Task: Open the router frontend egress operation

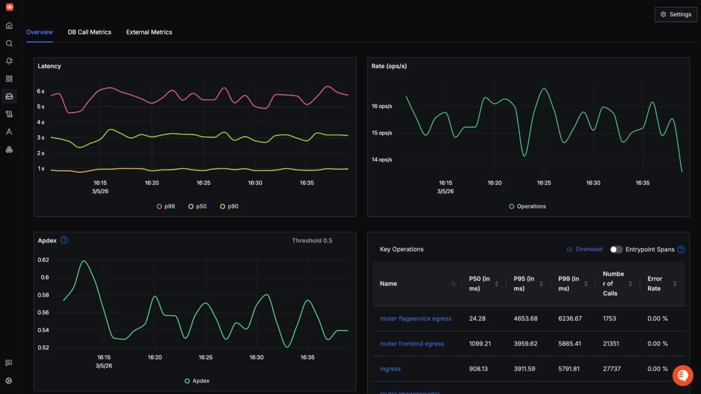Action: pyautogui.click(x=412, y=343)
